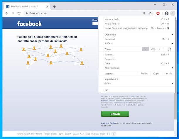Decrease zoom with the minus button
The image size is (179, 139).
pyautogui.click(x=146, y=49)
